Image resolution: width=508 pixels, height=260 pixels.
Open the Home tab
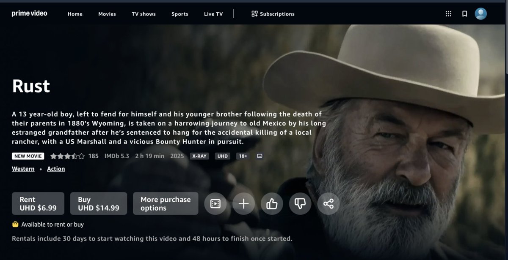point(75,14)
